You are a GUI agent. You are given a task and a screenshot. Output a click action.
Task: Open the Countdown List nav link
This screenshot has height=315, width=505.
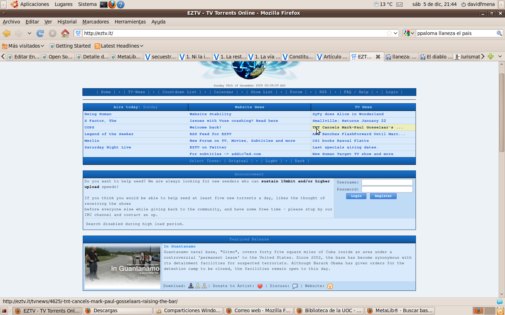(179, 92)
